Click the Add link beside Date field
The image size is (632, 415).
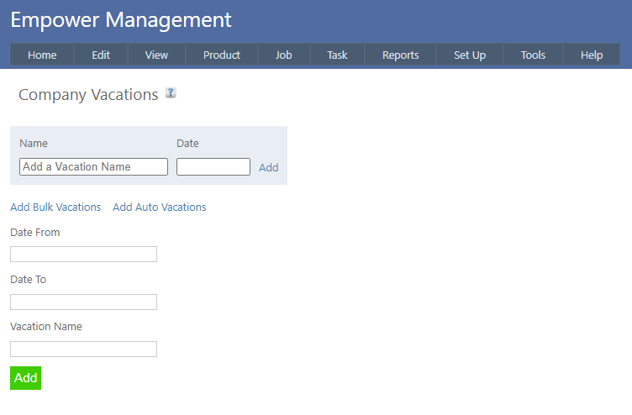[269, 168]
